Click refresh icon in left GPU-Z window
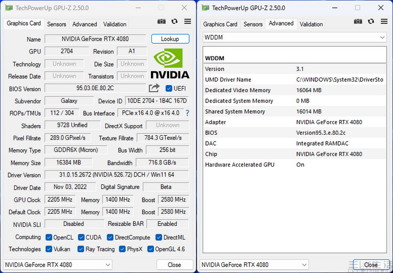The height and width of the screenshot is (273, 393). point(174,21)
